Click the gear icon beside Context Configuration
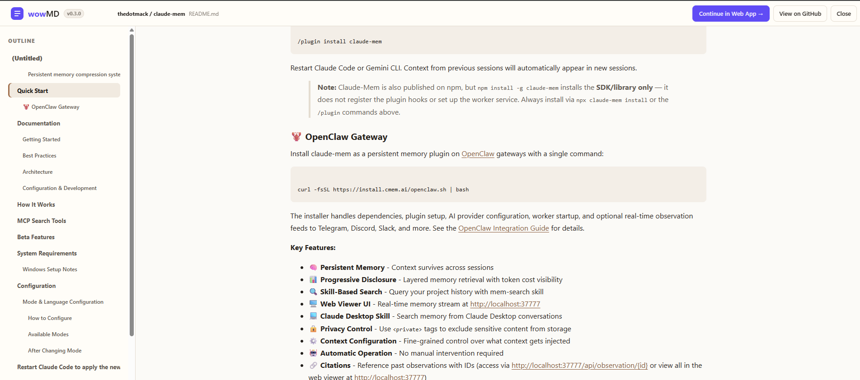860x380 pixels. [x=313, y=341]
